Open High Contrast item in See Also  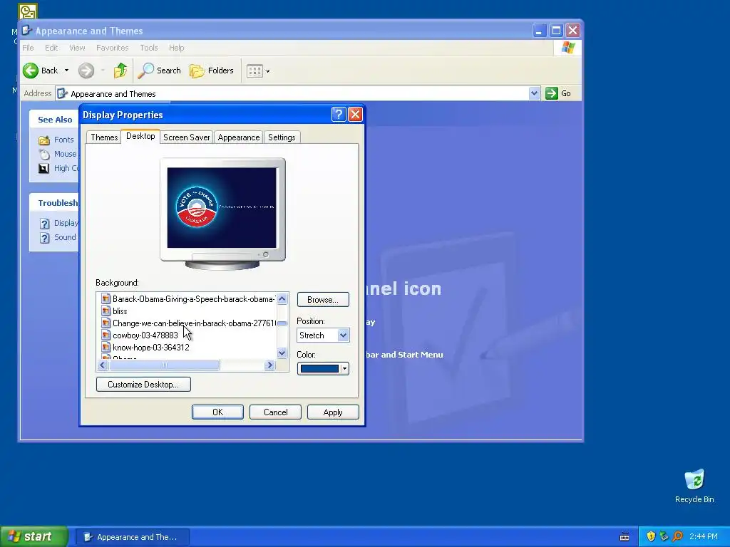pos(66,168)
